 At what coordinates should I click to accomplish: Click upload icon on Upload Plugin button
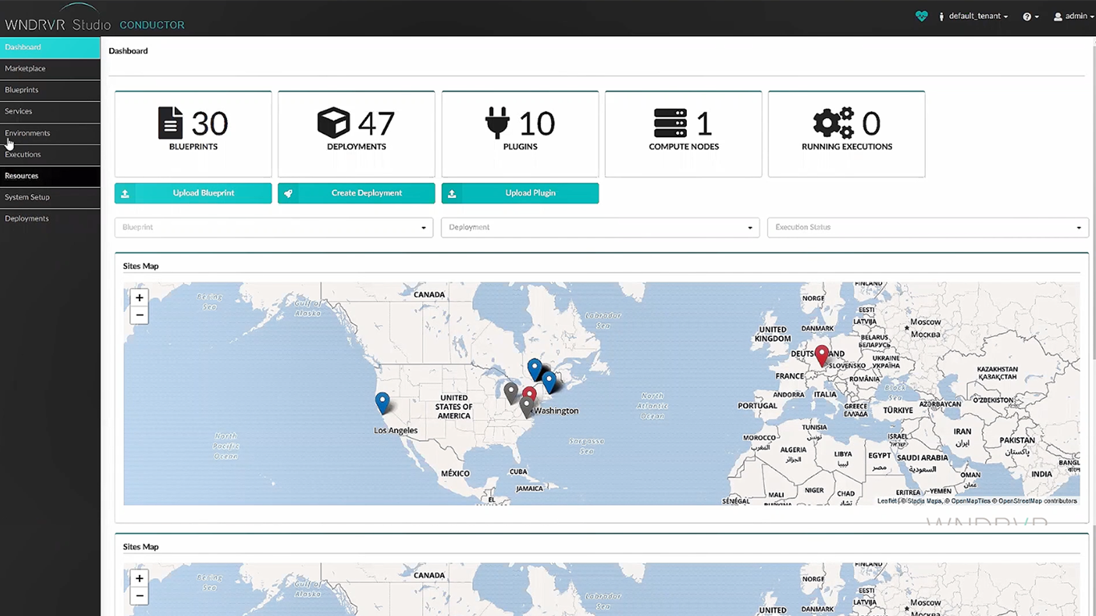coord(452,193)
